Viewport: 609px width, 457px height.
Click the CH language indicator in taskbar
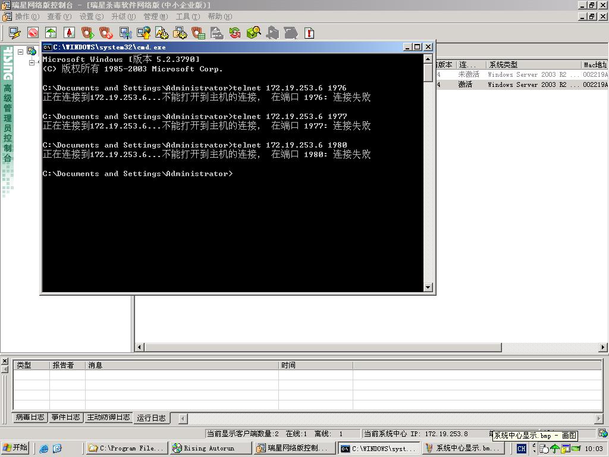point(521,449)
